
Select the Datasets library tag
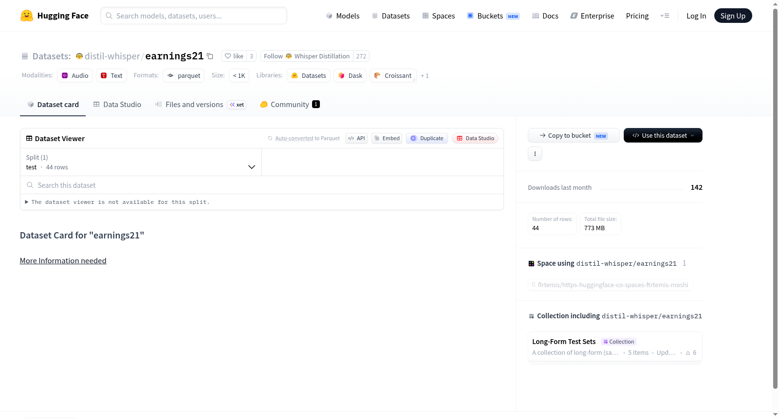click(309, 75)
